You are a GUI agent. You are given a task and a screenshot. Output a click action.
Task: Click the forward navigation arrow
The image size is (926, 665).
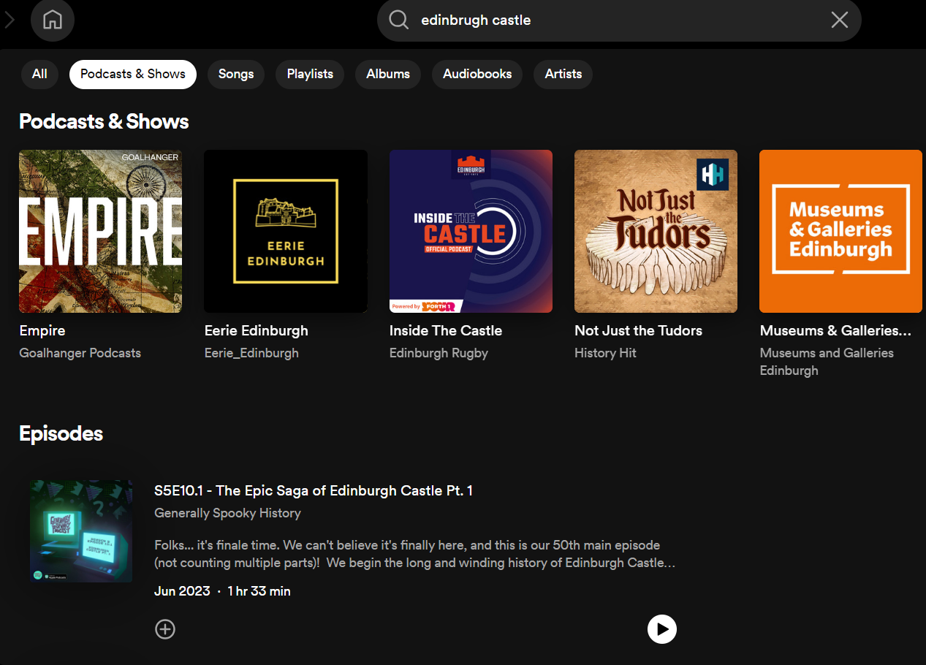point(10,20)
